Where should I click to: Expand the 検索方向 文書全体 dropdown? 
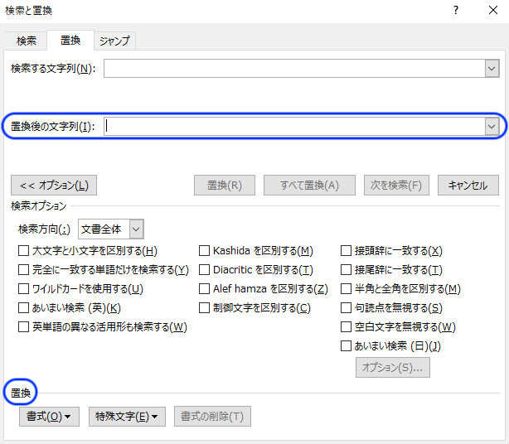tap(137, 229)
